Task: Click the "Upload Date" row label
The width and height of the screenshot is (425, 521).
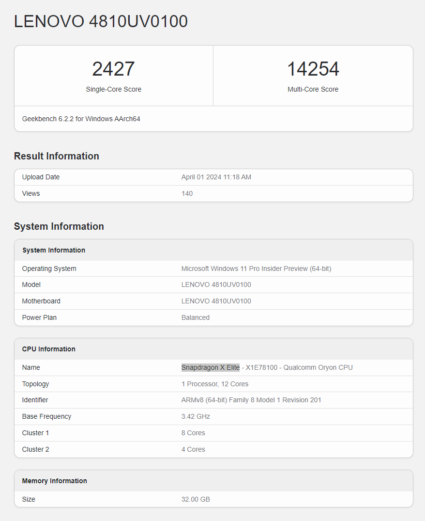Action: (x=41, y=177)
